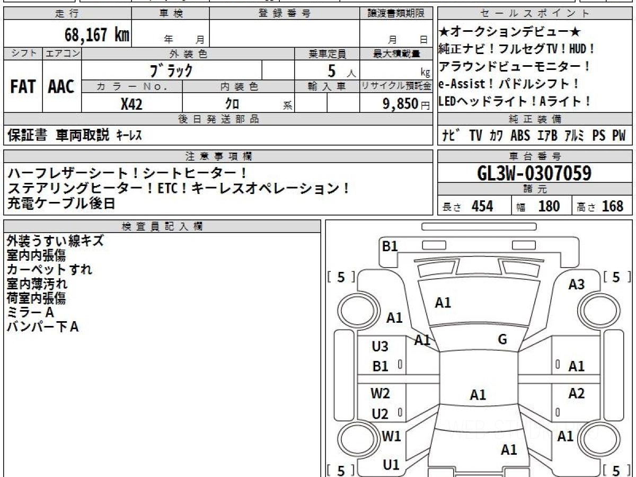
Task: Click the セールスポイント header
Action: pyautogui.click(x=535, y=14)
